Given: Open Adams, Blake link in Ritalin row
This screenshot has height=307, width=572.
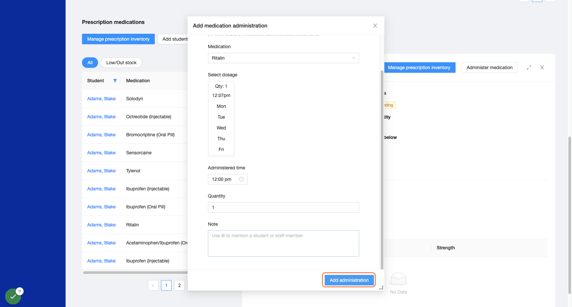Looking at the screenshot, I should [101, 225].
